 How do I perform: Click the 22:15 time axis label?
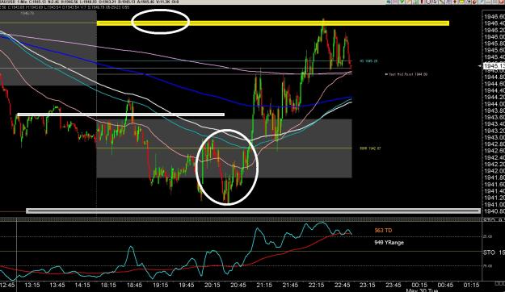(316, 285)
